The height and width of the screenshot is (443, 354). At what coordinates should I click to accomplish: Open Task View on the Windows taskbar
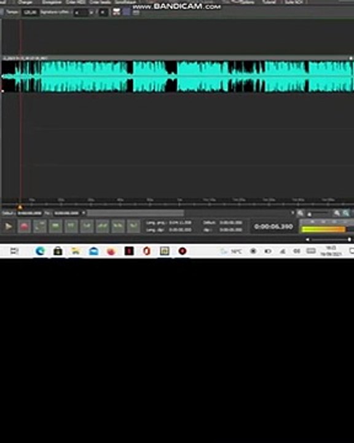14,251
